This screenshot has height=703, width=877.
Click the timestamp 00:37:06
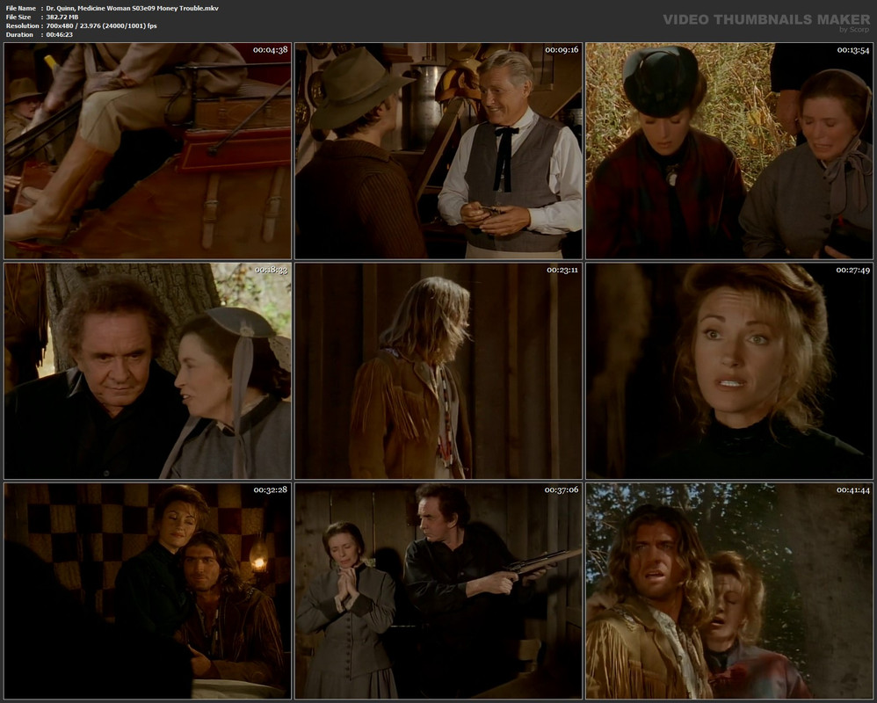point(562,490)
